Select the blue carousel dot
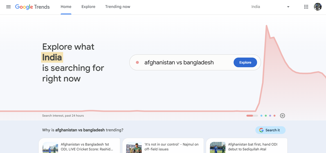 (261, 116)
